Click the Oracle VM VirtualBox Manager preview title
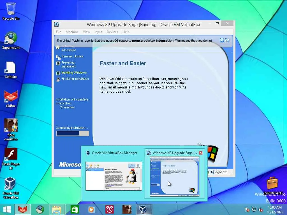287x215 pixels. coord(114,153)
